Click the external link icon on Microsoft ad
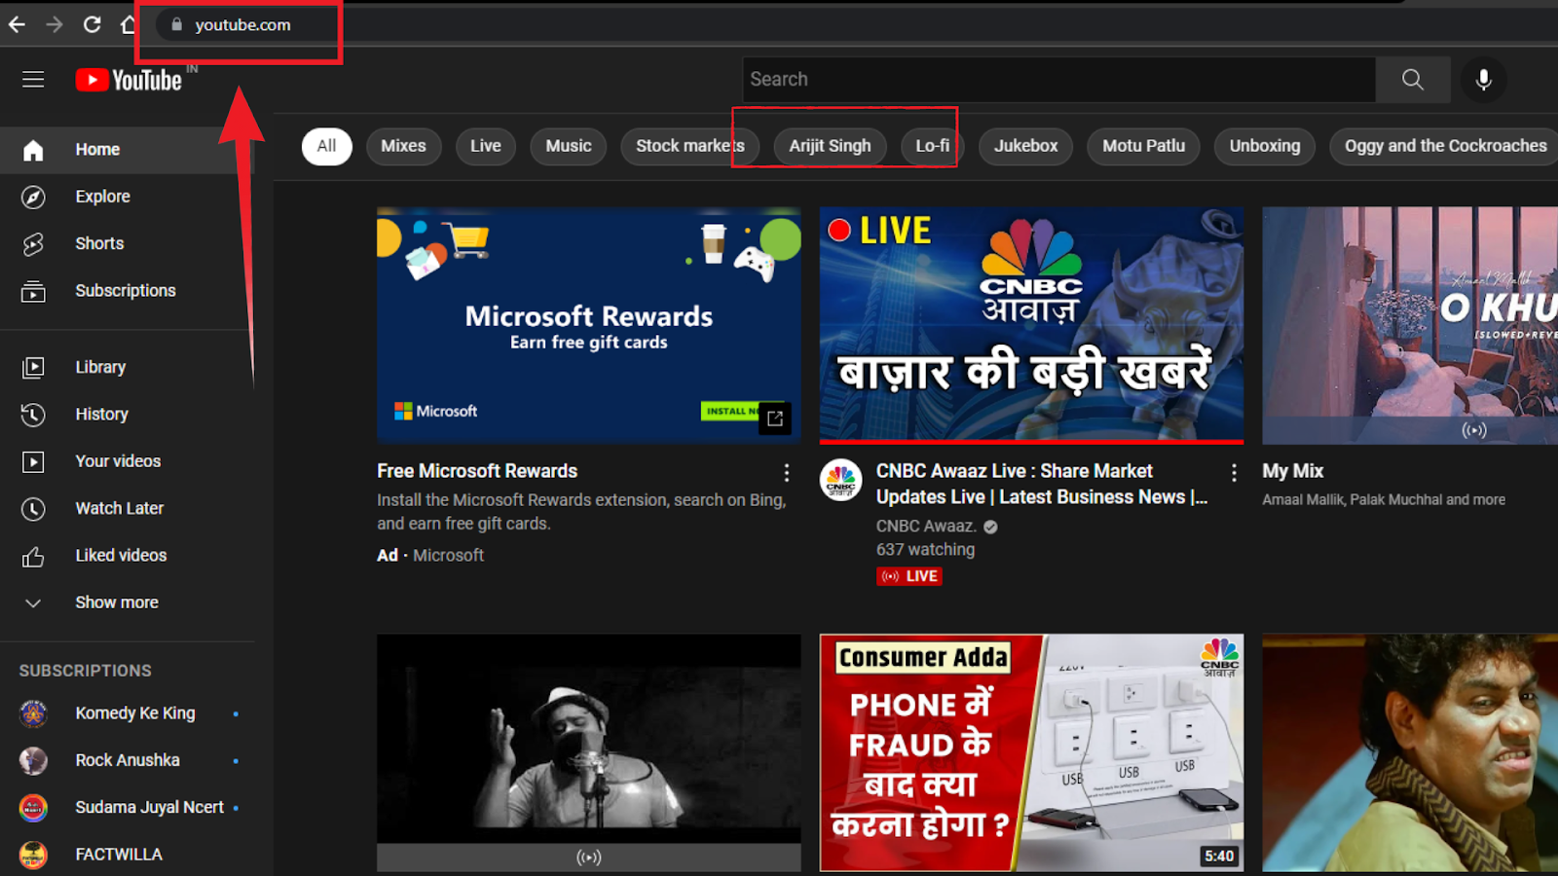The width and height of the screenshot is (1558, 876). [x=775, y=419]
